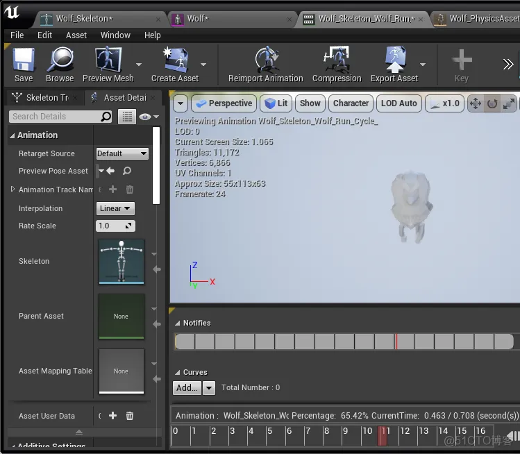Click the Reimport Animation icon
Image resolution: width=520 pixels, height=454 pixels.
click(266, 60)
